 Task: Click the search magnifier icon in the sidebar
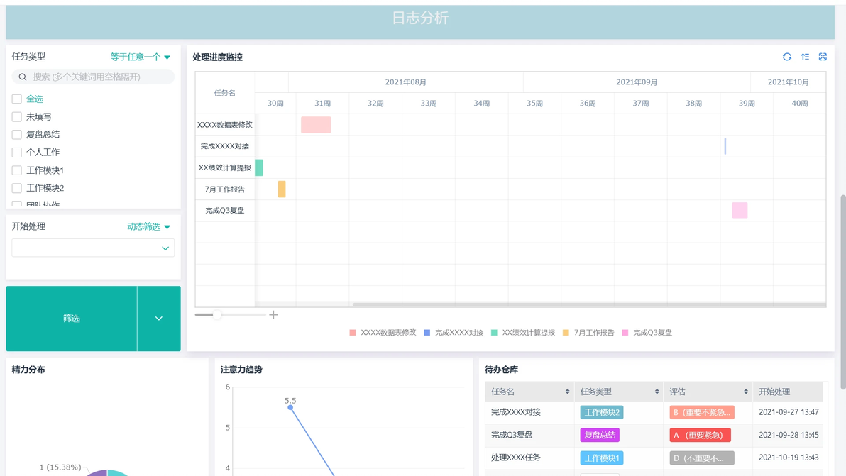tap(22, 76)
